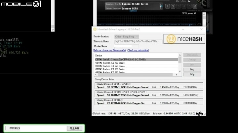Click the 7.93 USD/Day rate
Viewport: 238px width, 133px height.
pos(190,87)
